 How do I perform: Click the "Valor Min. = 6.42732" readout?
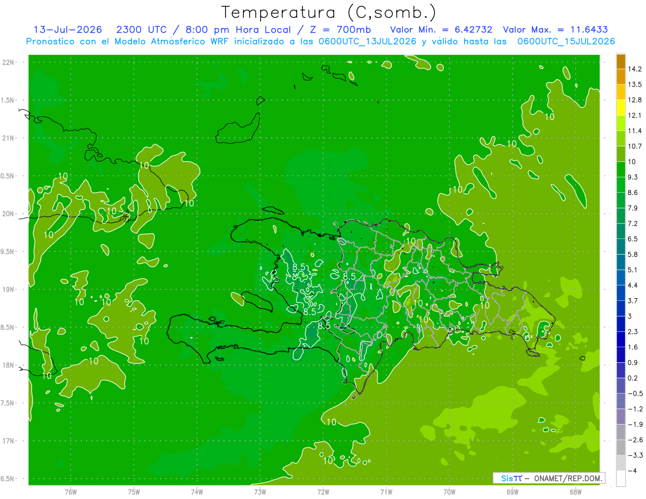point(441,30)
